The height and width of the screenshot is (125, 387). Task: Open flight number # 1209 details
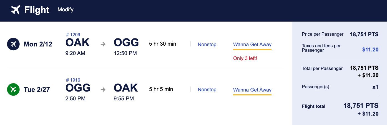73,35
